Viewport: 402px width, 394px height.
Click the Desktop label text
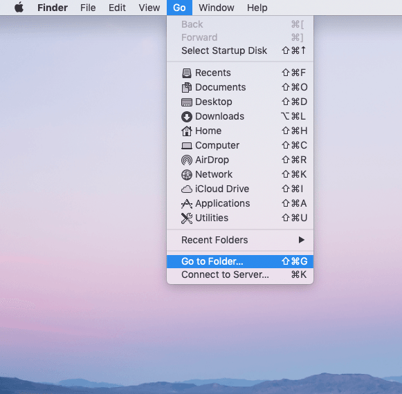[214, 102]
